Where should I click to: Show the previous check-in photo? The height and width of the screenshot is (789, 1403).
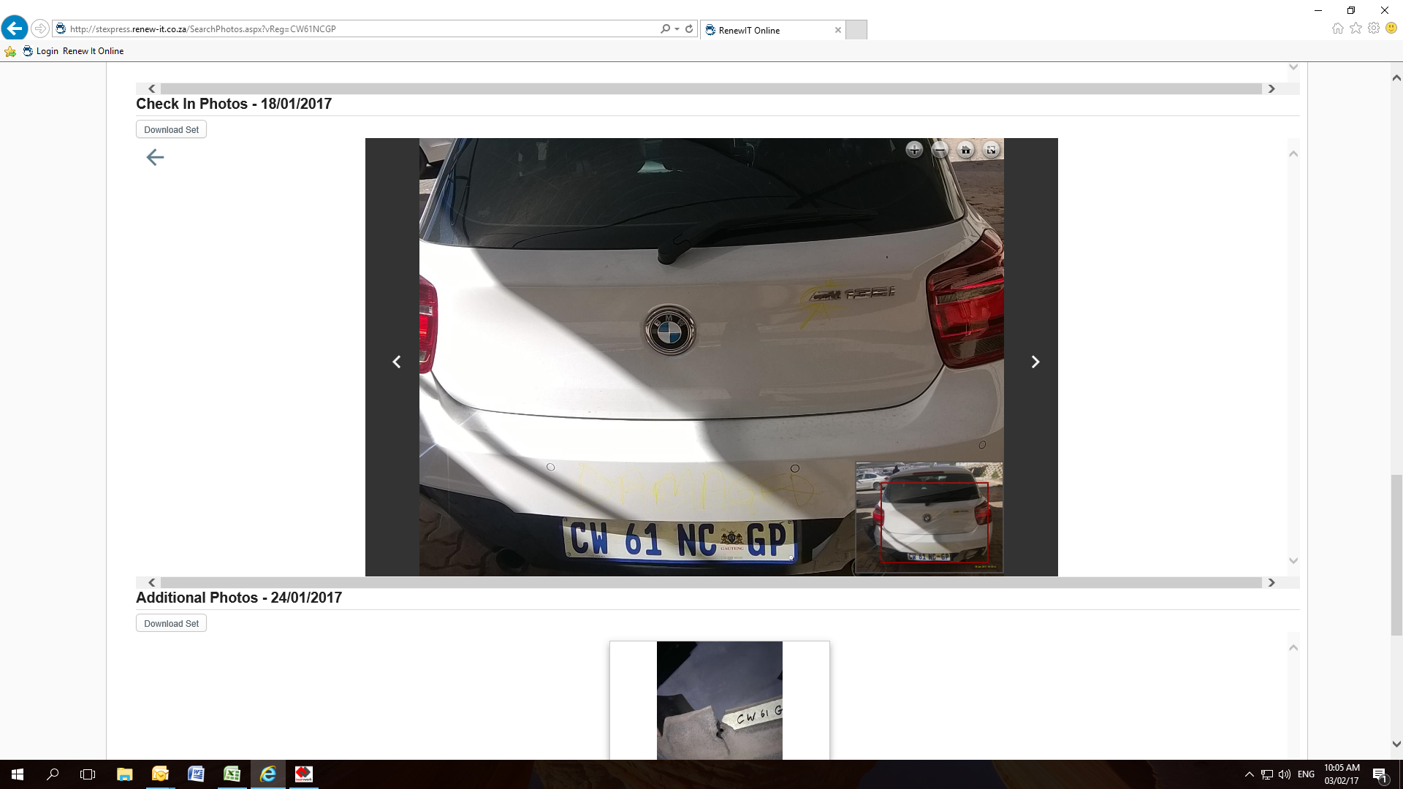pos(397,362)
